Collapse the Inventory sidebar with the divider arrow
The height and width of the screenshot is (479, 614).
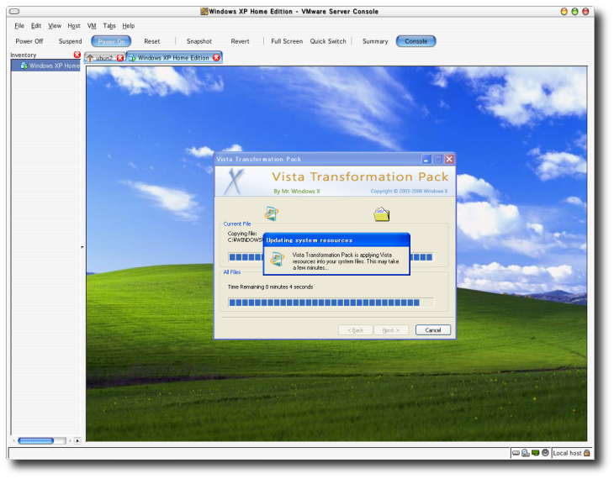coord(82,247)
